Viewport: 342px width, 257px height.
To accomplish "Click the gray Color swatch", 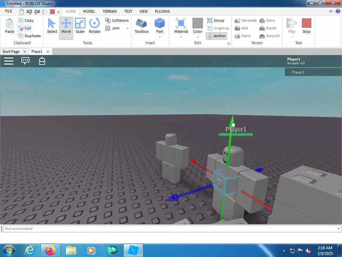I will [198, 23].
